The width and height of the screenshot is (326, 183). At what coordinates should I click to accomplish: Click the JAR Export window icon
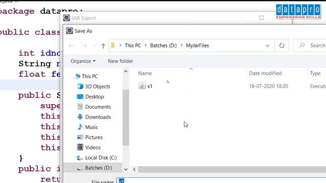click(x=67, y=18)
